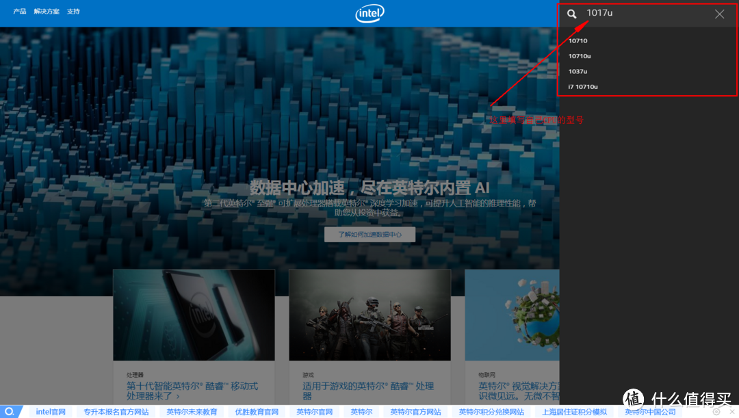Screen dimensions: 739x418
Task: Open the 解决方案 menu
Action: 47,12
